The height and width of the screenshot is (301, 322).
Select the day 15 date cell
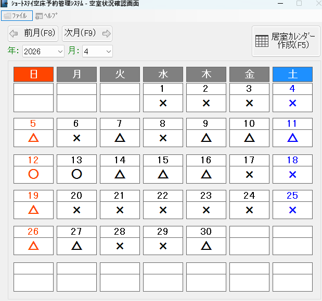(163, 160)
